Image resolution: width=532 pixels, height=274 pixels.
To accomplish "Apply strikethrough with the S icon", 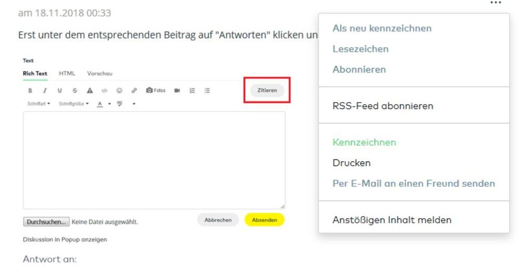I will 75,90.
